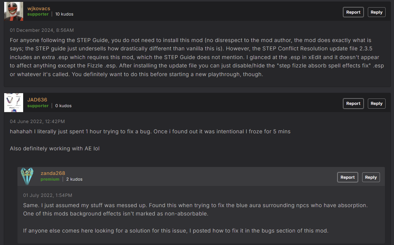Image resolution: width=394 pixels, height=245 pixels.
Task: Click JAD636's avatar thumbnail
Action: [14, 103]
